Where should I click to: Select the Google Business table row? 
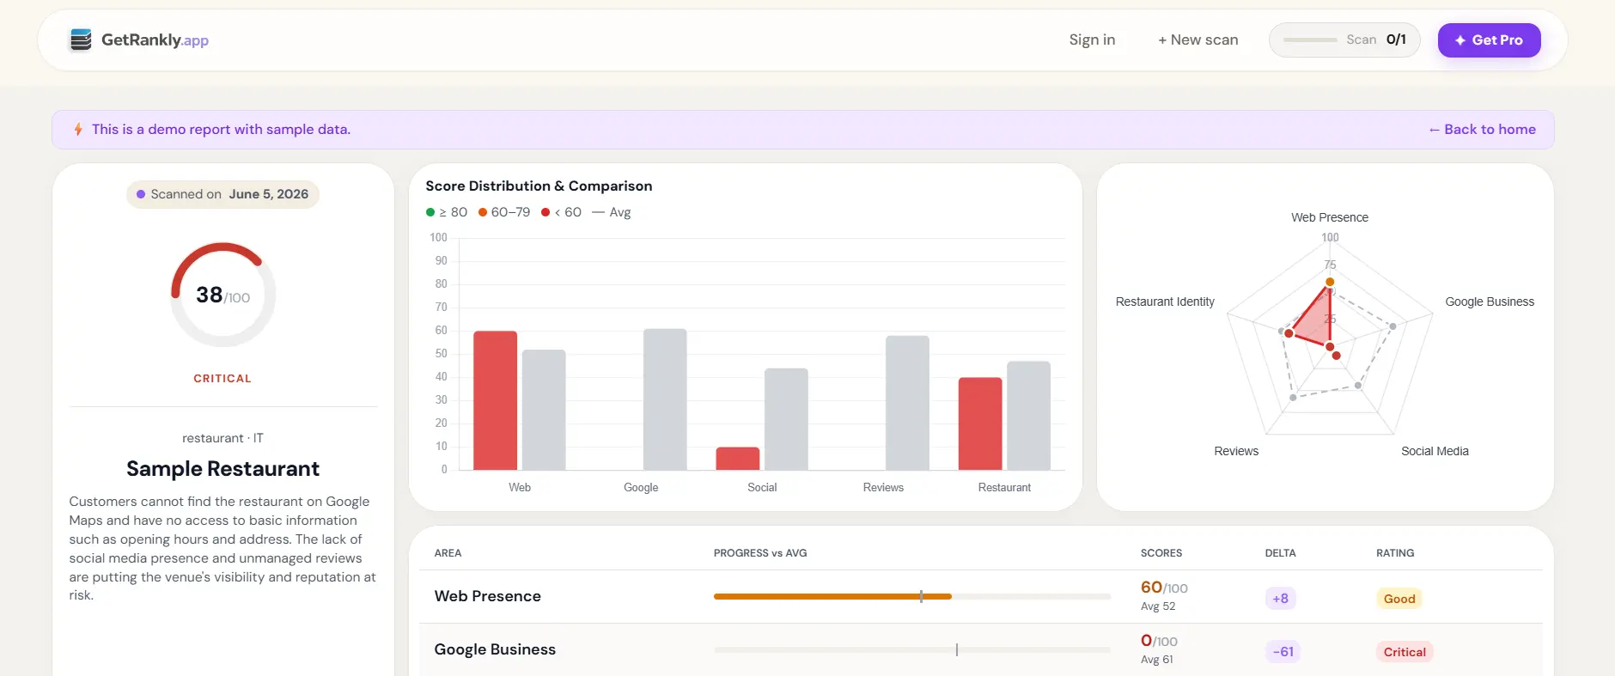(981, 650)
